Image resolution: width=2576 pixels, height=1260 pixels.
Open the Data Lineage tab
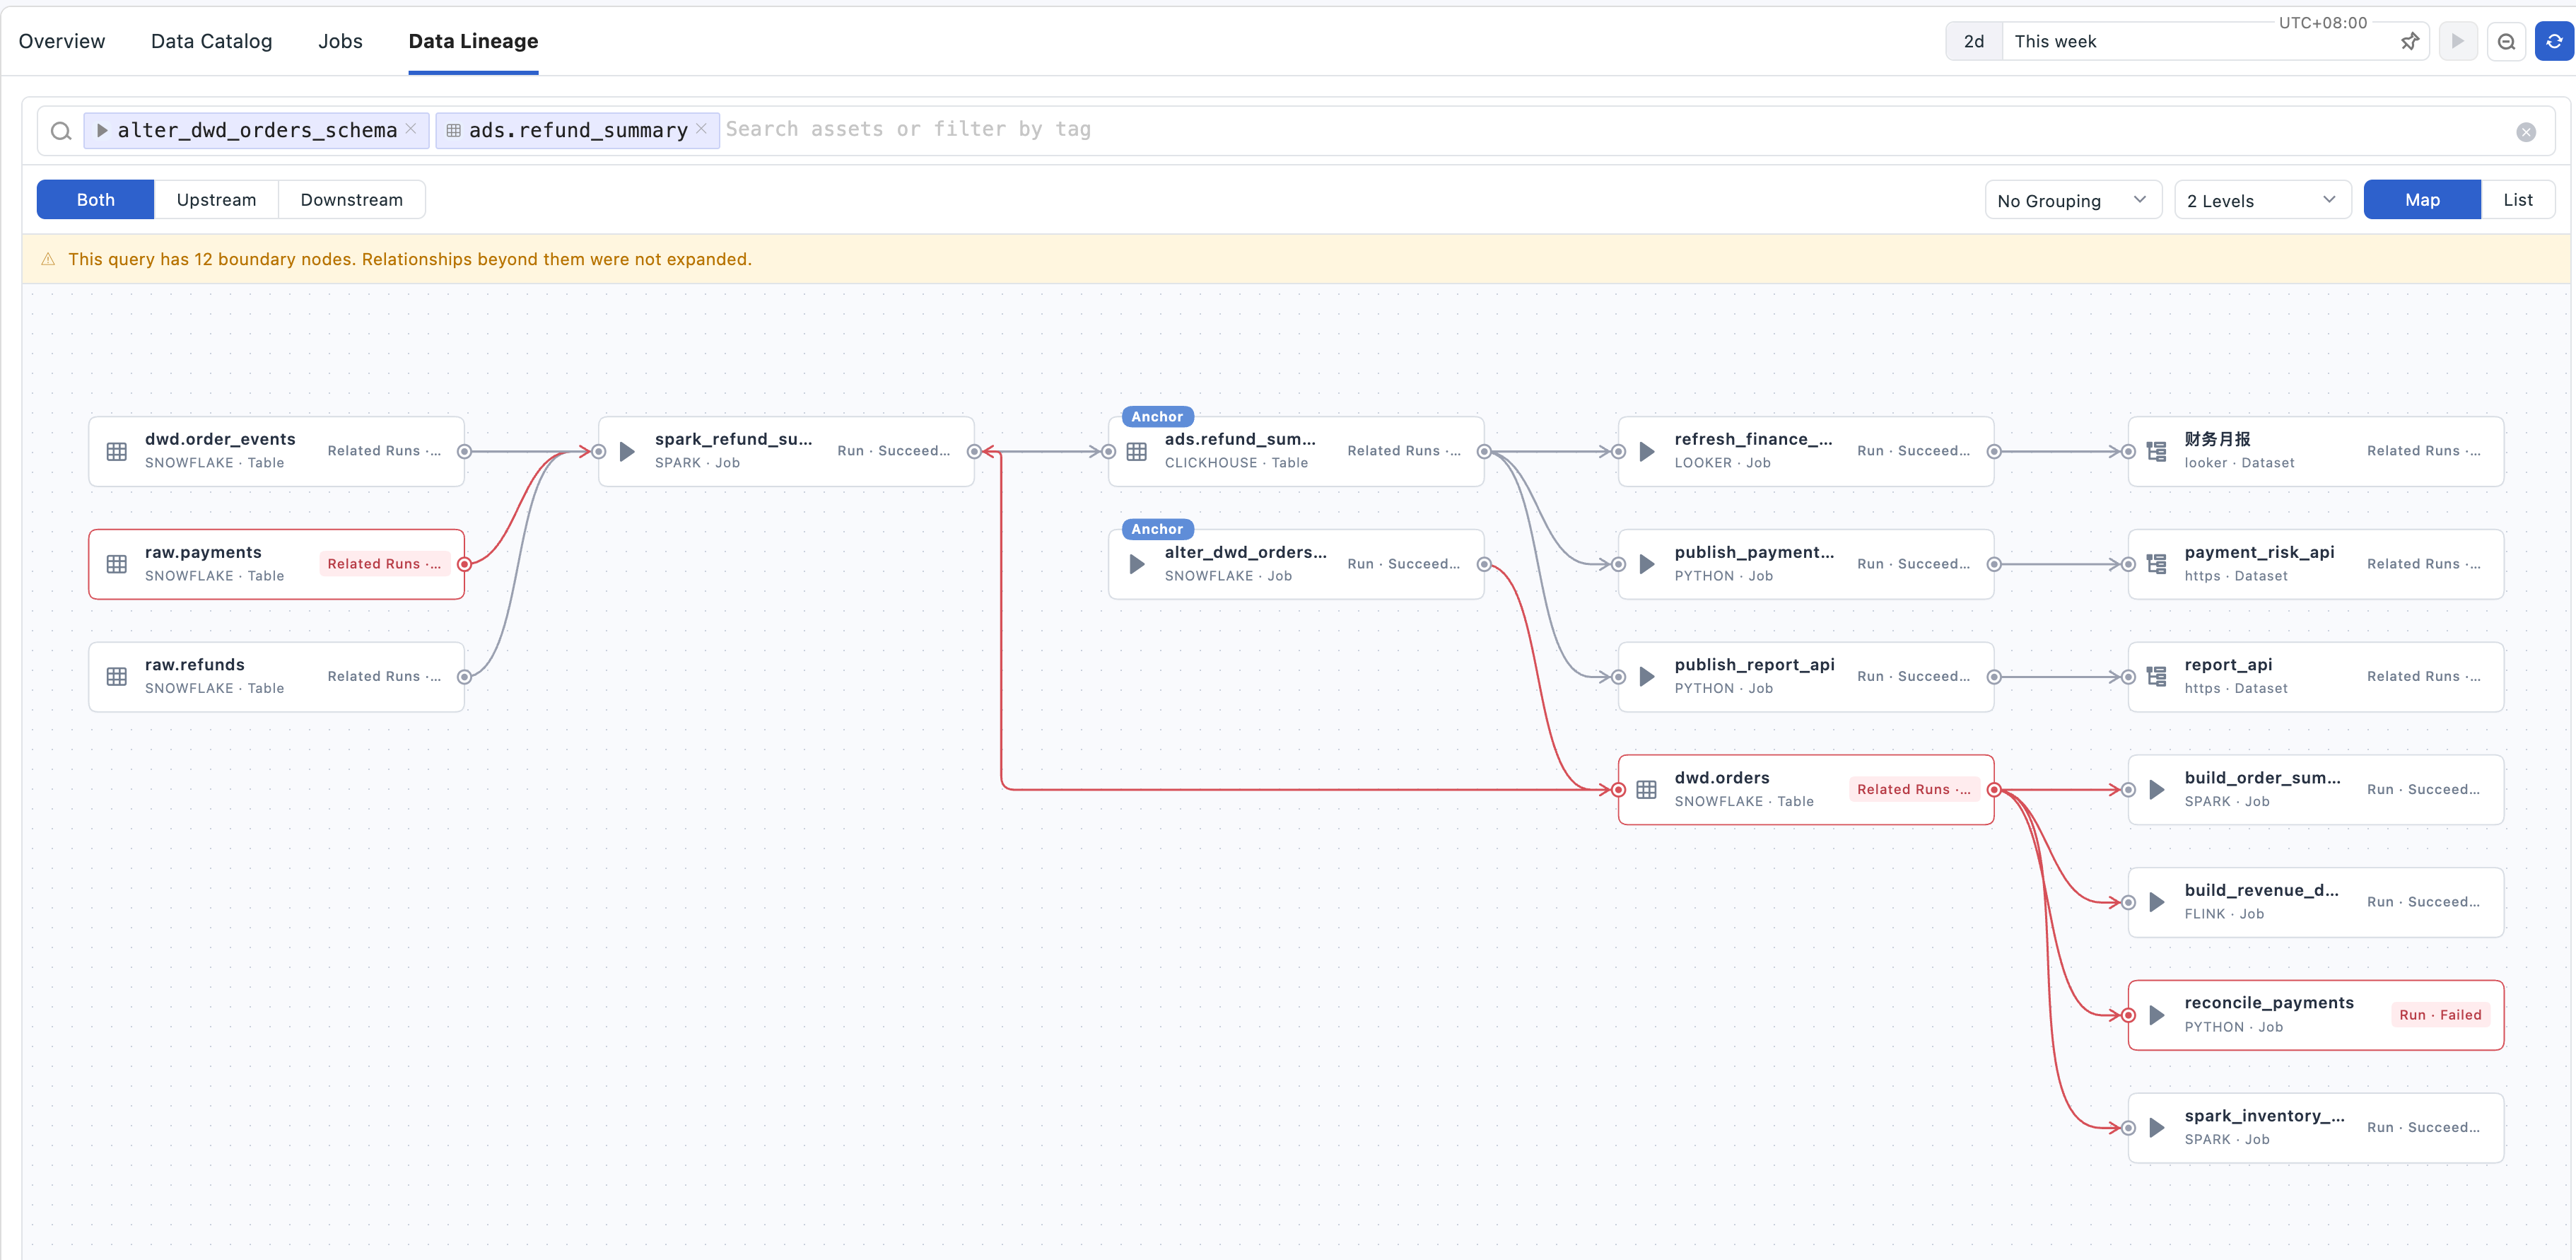coord(473,41)
